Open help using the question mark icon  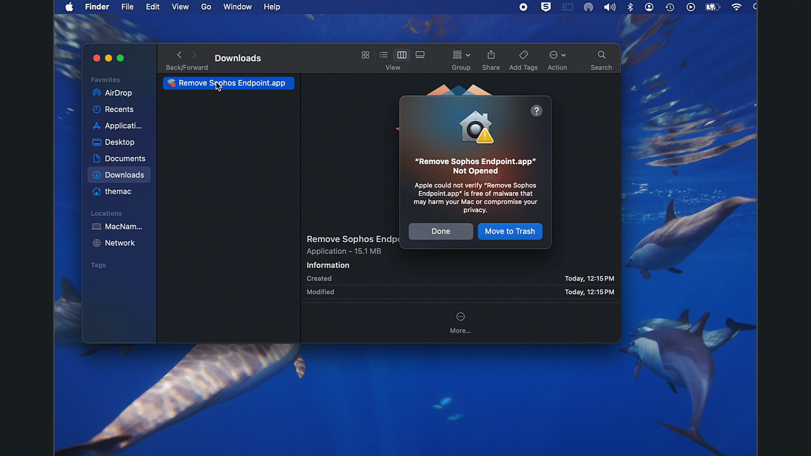point(536,111)
